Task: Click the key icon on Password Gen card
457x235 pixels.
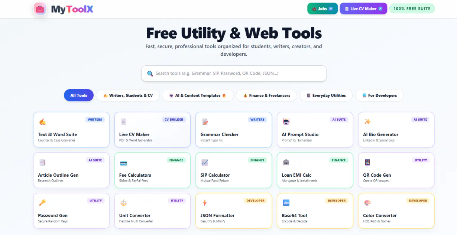Action: [x=42, y=203]
